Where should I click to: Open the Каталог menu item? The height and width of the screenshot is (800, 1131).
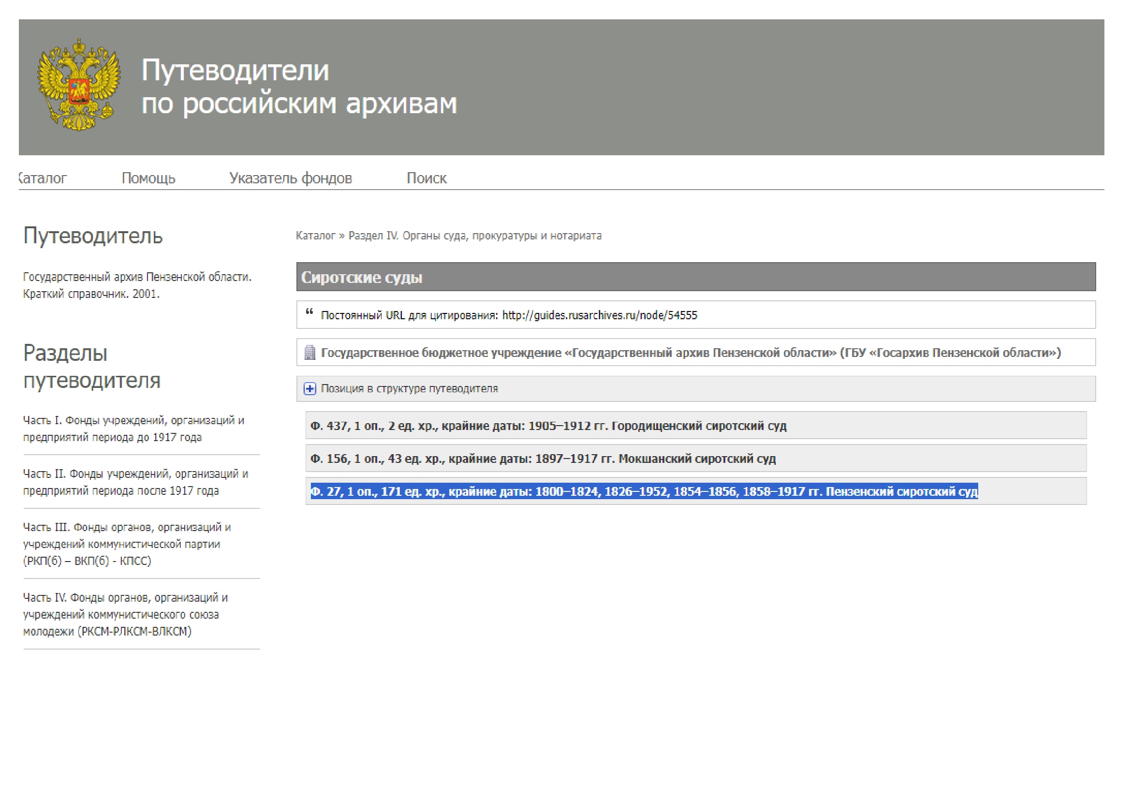click(x=44, y=178)
